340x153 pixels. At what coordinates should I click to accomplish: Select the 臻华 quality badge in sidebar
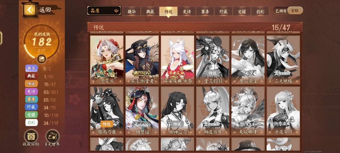(31, 68)
